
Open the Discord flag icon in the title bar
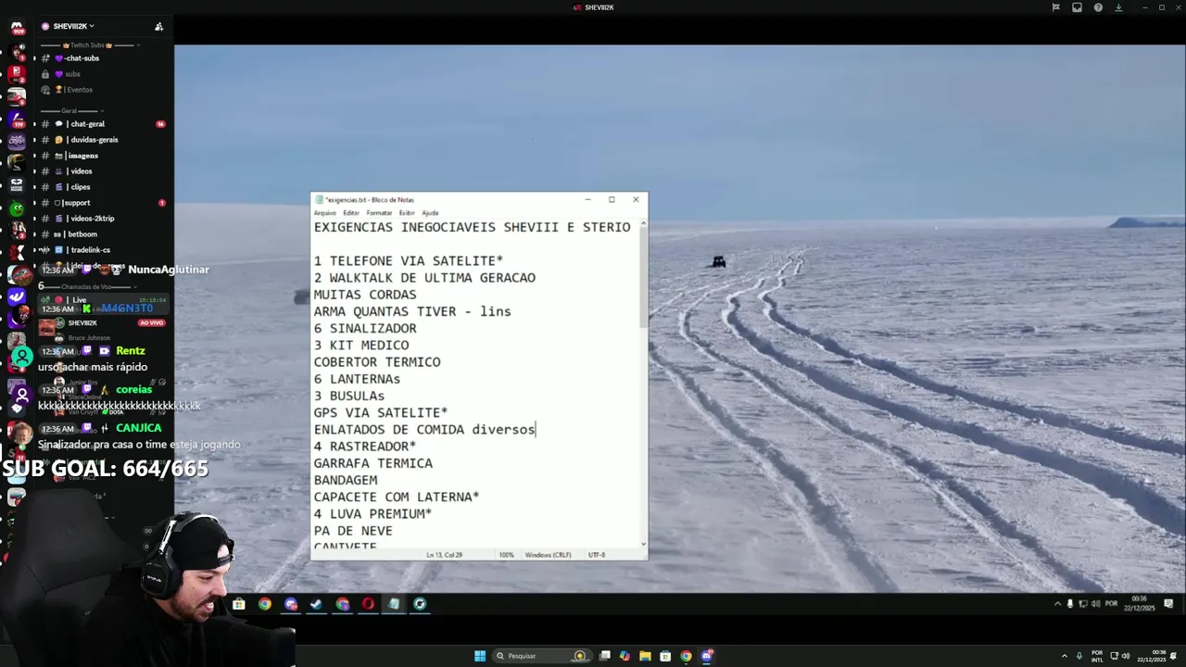(1055, 7)
